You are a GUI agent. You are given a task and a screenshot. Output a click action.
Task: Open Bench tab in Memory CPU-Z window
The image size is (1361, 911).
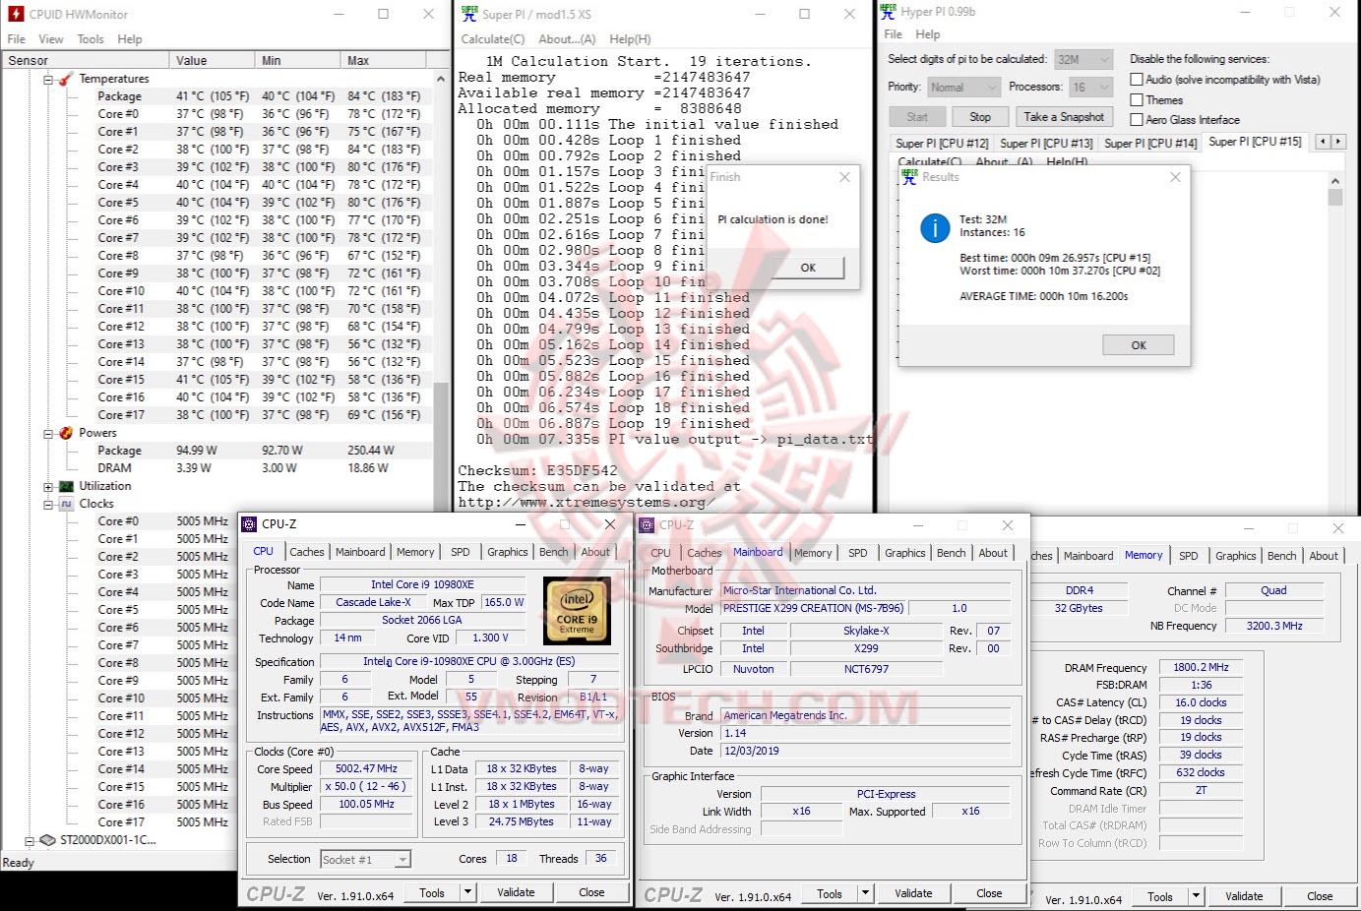tap(1281, 557)
